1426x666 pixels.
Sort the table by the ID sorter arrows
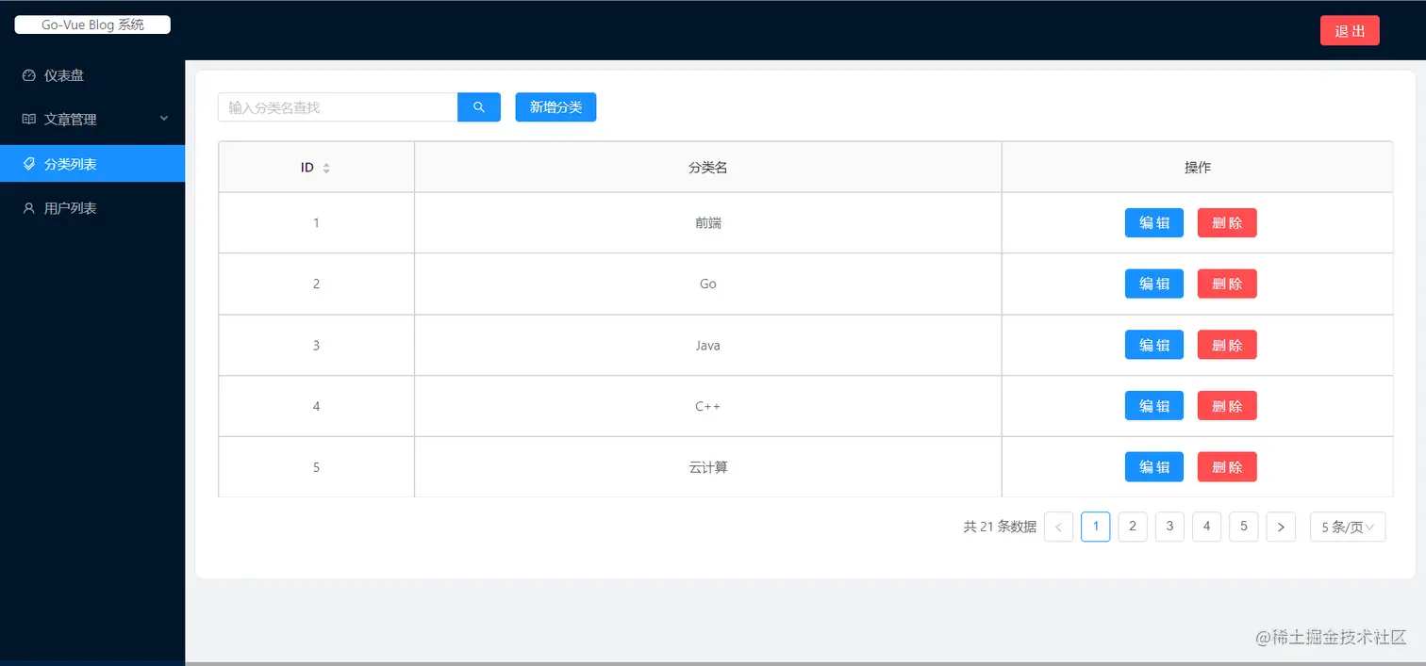326,168
